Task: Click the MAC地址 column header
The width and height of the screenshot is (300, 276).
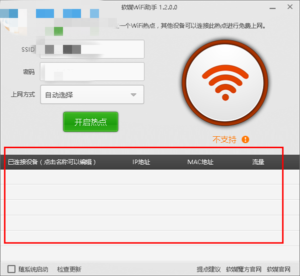Action: tap(200, 162)
